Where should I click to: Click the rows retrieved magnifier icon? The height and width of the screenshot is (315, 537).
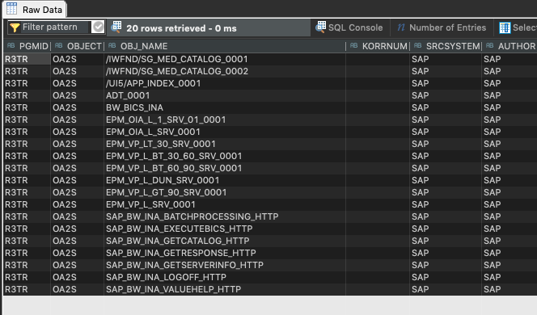tap(116, 27)
